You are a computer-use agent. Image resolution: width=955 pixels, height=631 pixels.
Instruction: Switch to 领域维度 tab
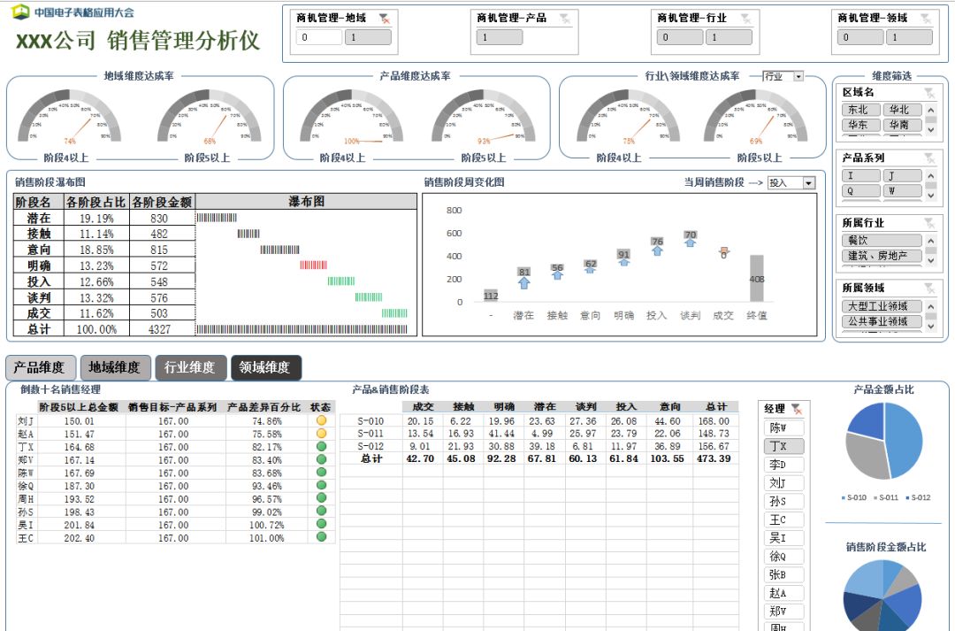[x=265, y=367]
